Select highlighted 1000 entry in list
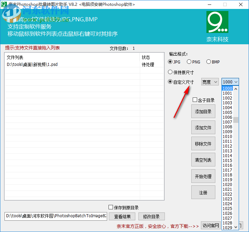Screen dimensions: 249x232 pyautogui.click(x=227, y=89)
